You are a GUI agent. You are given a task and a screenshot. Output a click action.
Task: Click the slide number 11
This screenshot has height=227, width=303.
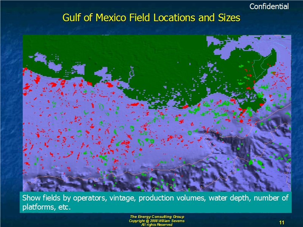[281, 222]
